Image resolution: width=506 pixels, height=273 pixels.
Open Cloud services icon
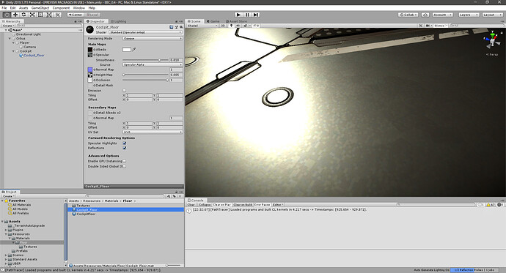tap(425, 15)
